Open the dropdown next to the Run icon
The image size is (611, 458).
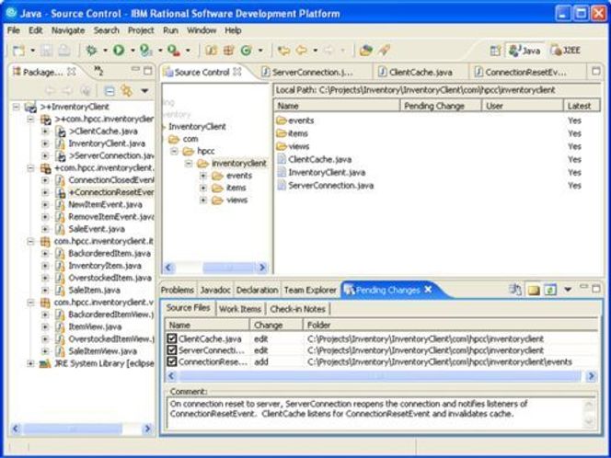click(133, 51)
